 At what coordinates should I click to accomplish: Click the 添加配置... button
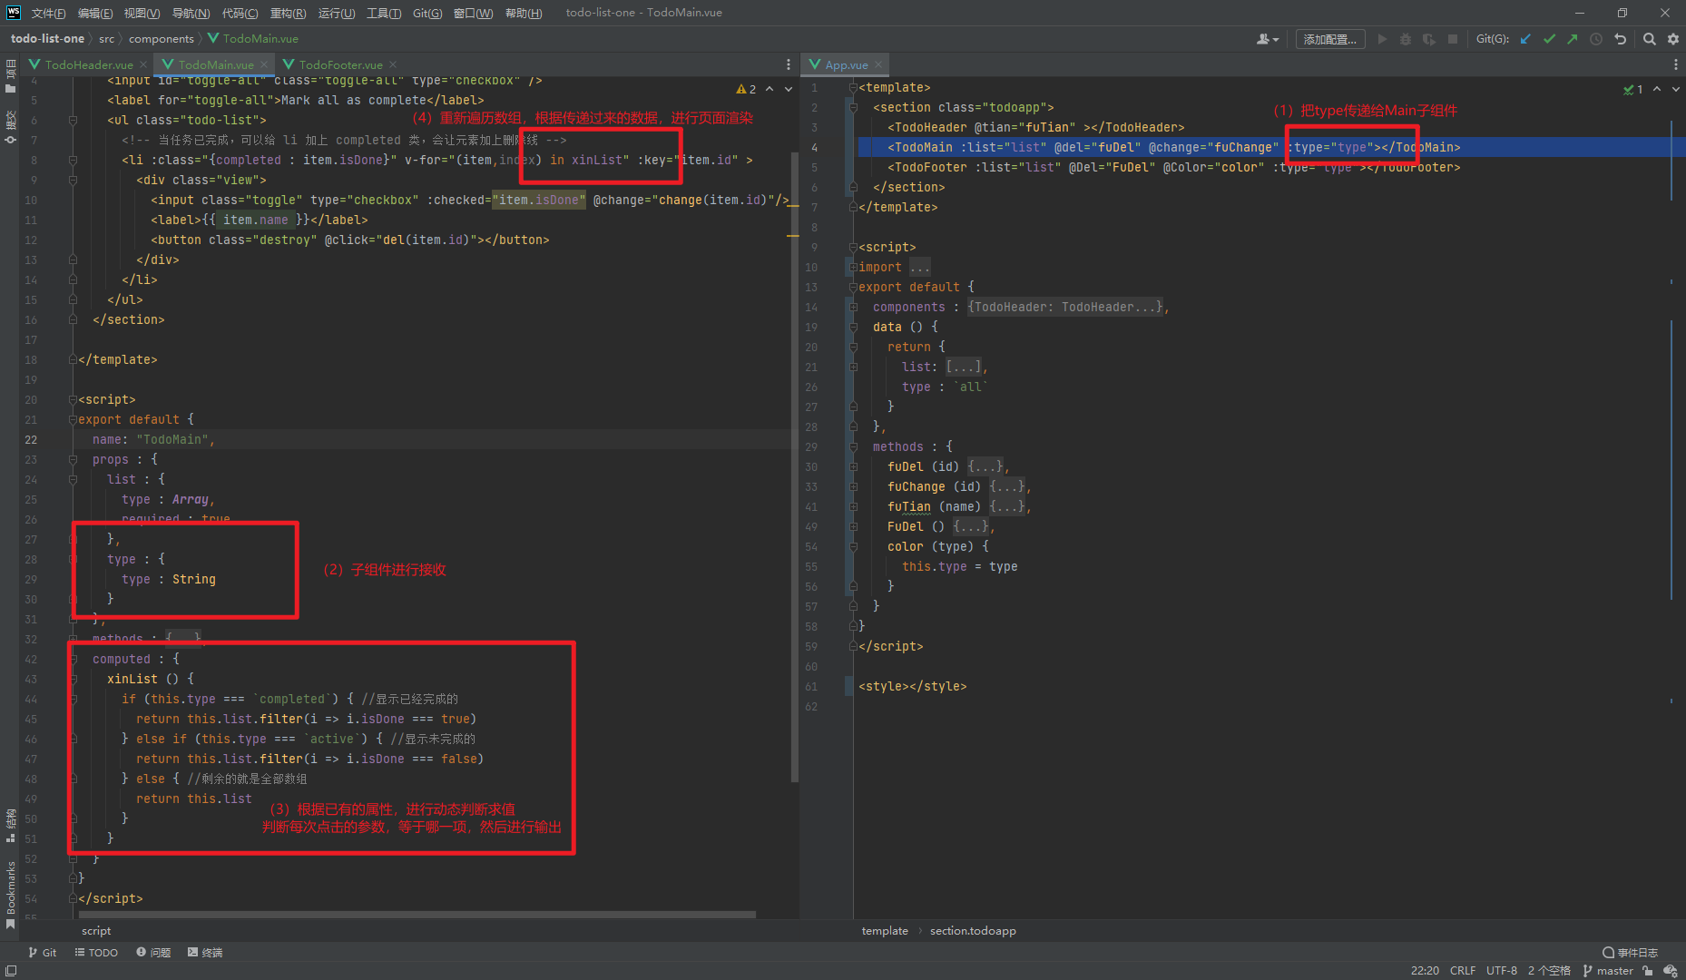point(1329,39)
